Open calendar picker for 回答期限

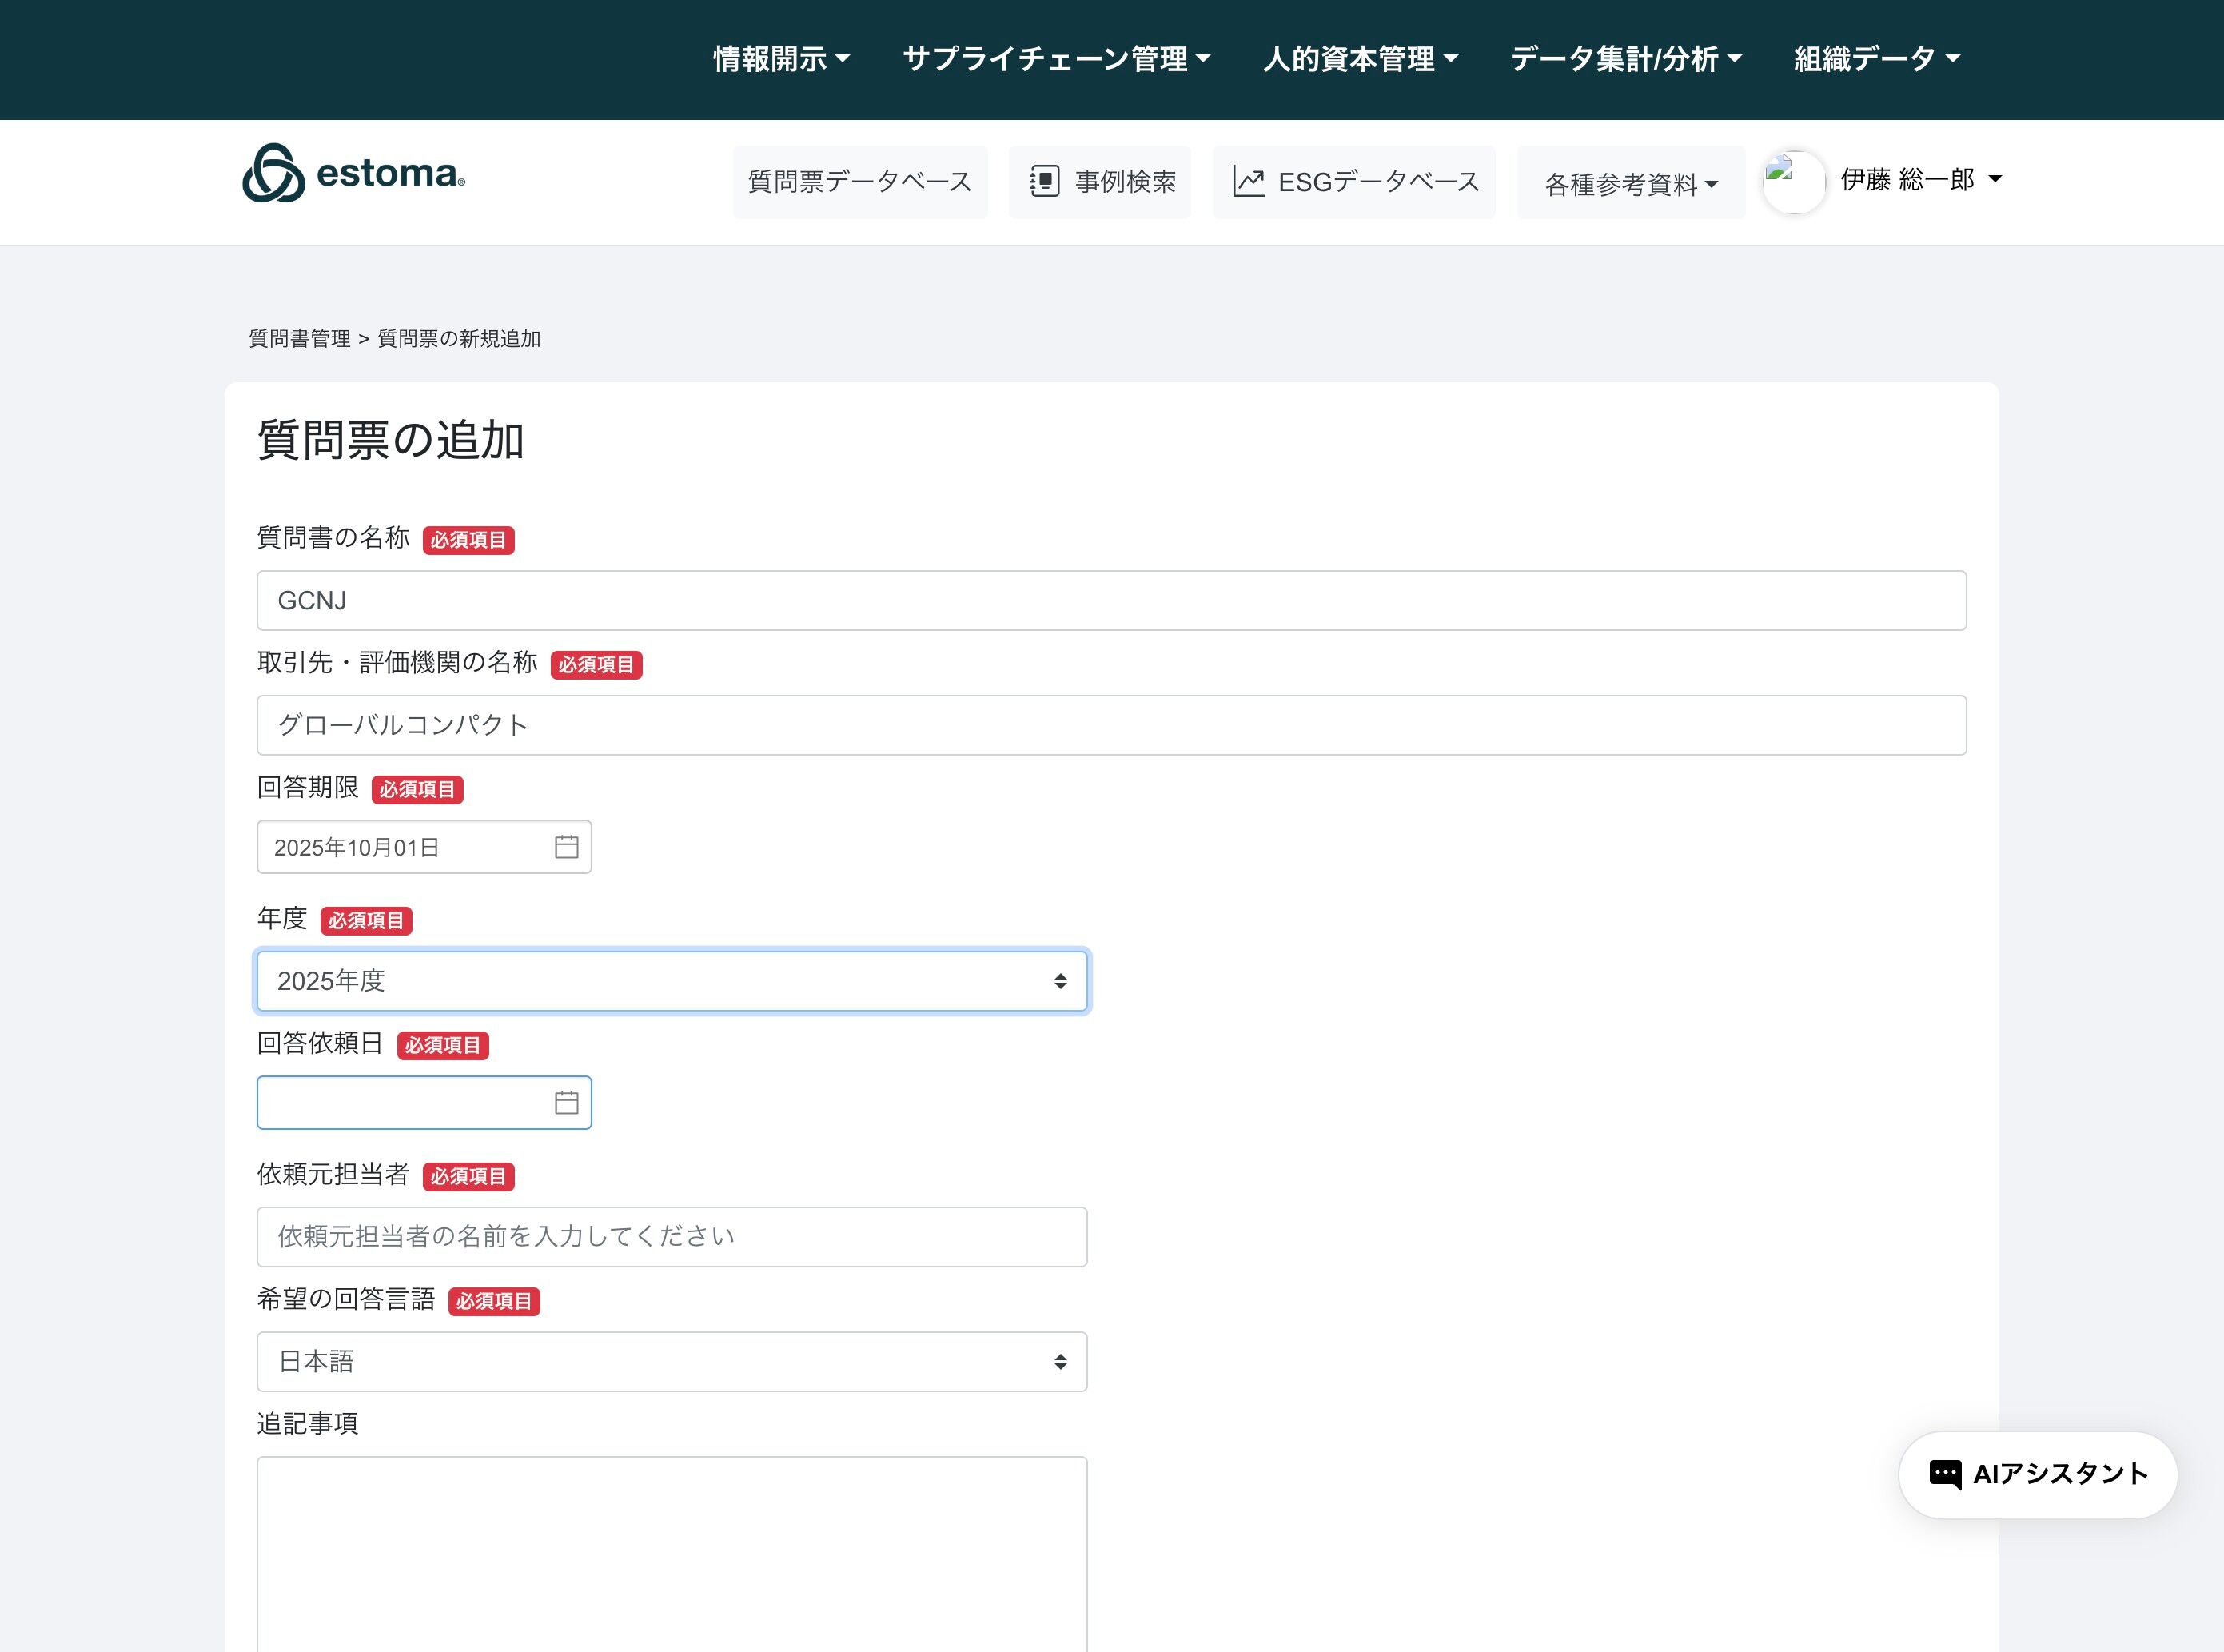(x=566, y=847)
